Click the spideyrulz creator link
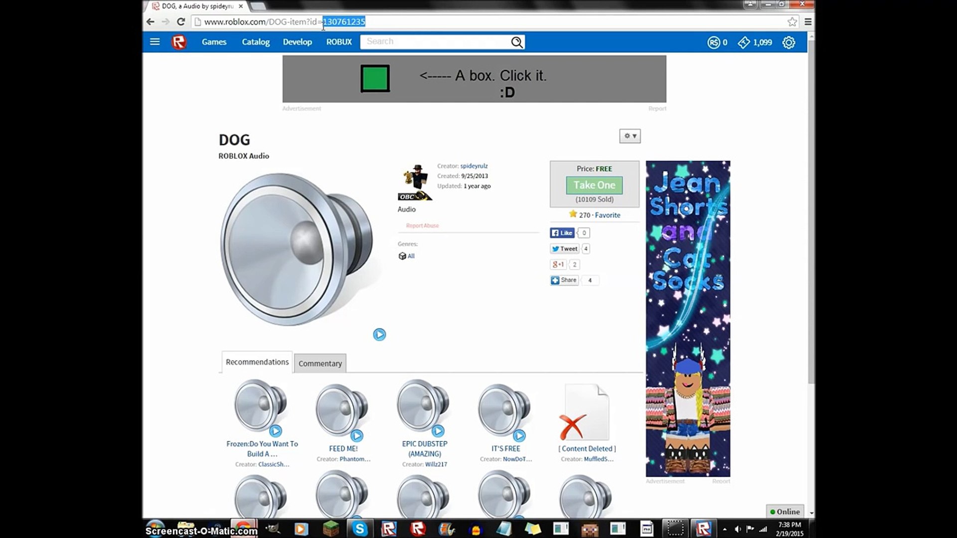Image resolution: width=957 pixels, height=538 pixels. point(473,165)
